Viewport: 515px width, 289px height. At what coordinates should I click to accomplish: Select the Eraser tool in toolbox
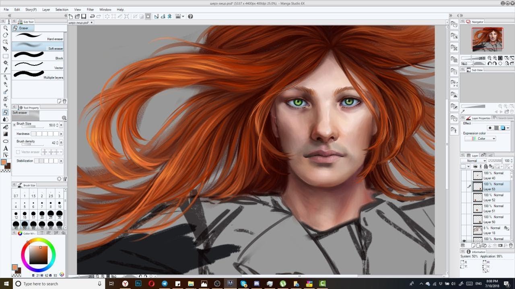click(x=6, y=112)
